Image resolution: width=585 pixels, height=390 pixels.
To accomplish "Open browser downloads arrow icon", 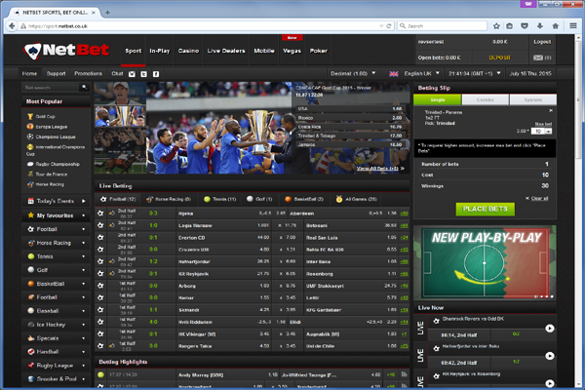I will point(540,25).
